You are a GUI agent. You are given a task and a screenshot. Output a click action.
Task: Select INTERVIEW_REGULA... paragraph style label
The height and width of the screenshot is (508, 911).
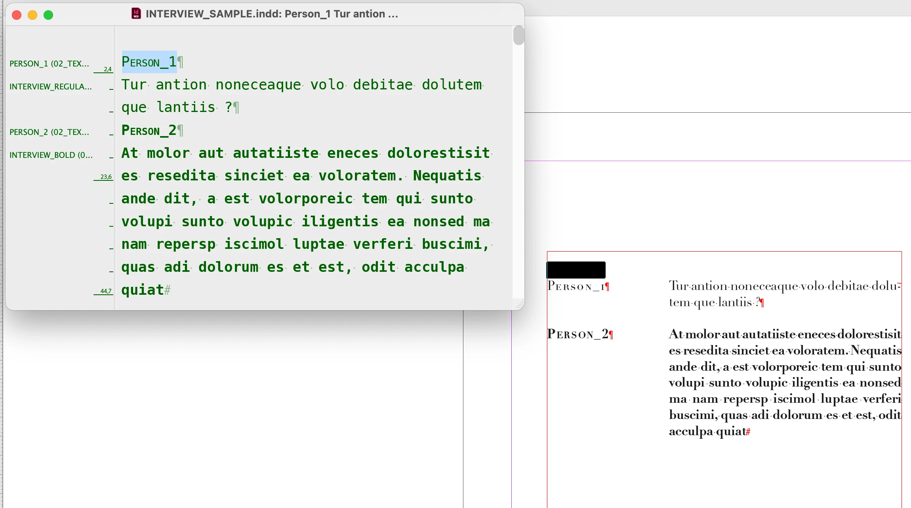pos(51,87)
